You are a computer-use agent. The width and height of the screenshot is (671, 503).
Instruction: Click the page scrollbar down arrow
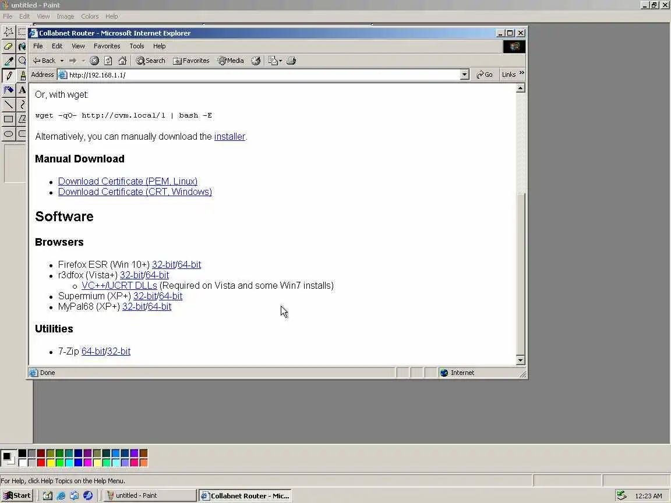click(520, 360)
